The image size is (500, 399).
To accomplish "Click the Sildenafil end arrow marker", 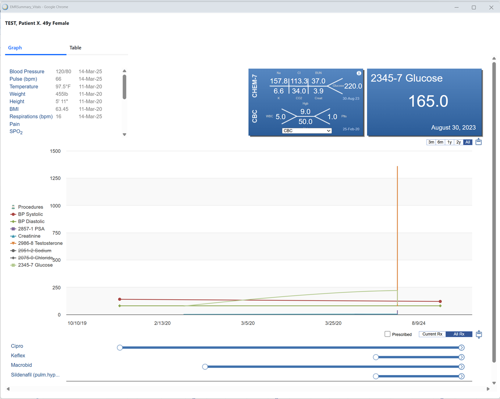I will (461, 376).
